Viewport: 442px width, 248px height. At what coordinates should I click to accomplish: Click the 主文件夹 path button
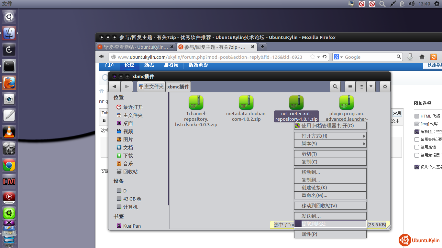tap(151, 87)
